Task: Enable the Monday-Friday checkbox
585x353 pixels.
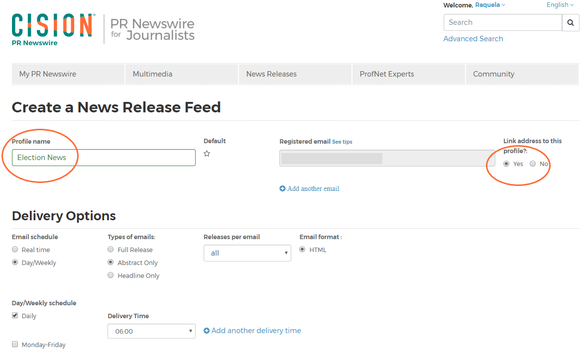Action: tap(15, 344)
